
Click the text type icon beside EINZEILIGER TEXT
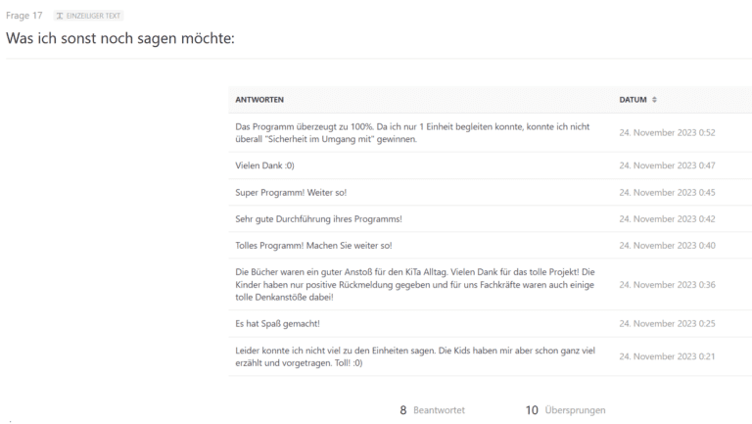tap(60, 16)
